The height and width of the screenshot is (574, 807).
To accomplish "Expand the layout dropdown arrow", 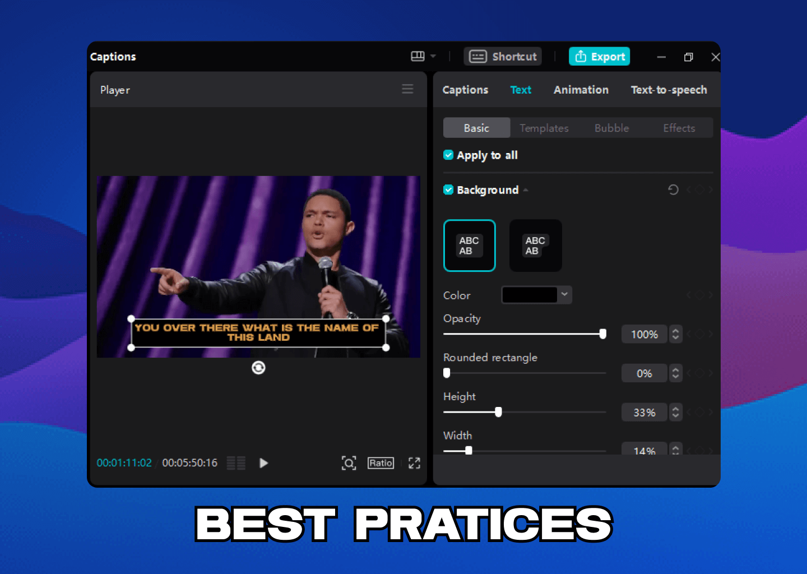I will (x=433, y=57).
